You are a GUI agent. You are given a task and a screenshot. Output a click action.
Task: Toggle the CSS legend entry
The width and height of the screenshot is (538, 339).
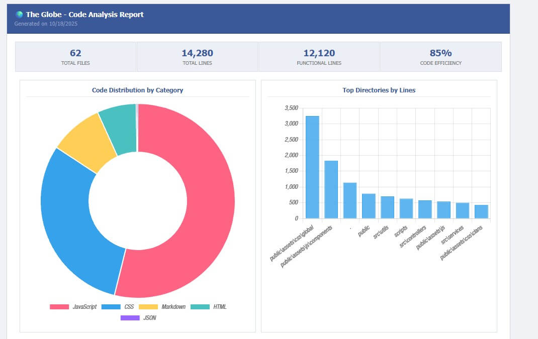[x=119, y=306]
